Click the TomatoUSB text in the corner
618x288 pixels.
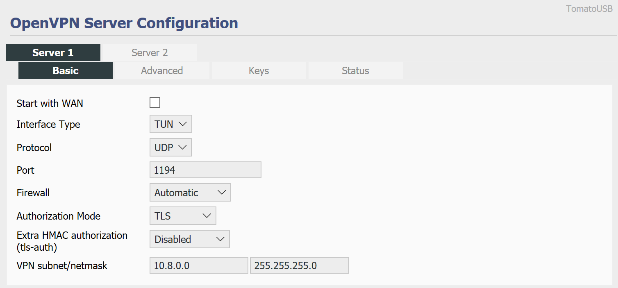(589, 9)
